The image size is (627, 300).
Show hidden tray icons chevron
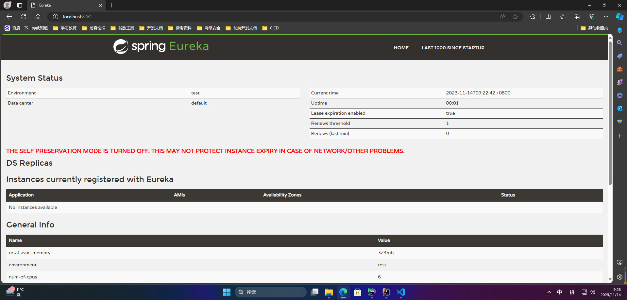point(549,292)
